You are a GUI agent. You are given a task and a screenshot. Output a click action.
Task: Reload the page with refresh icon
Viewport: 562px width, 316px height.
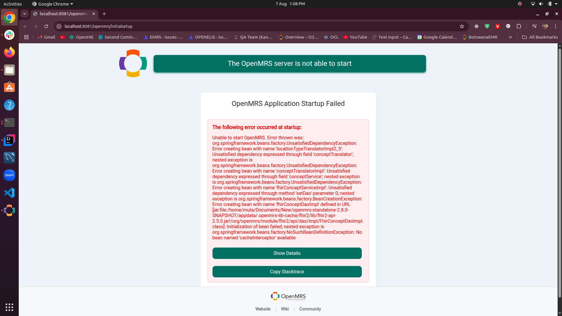46,26
